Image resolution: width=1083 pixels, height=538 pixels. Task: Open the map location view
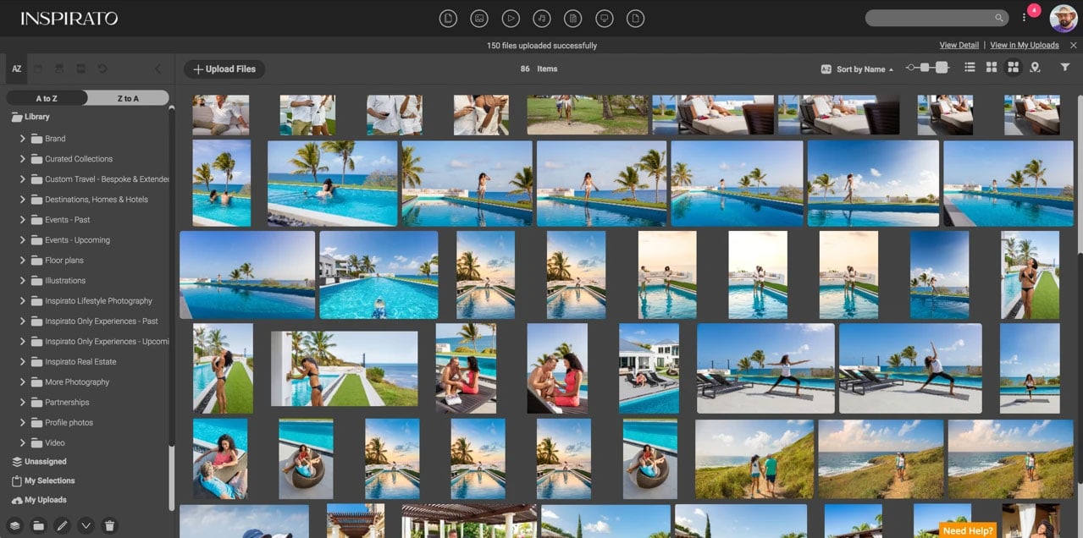(1035, 68)
